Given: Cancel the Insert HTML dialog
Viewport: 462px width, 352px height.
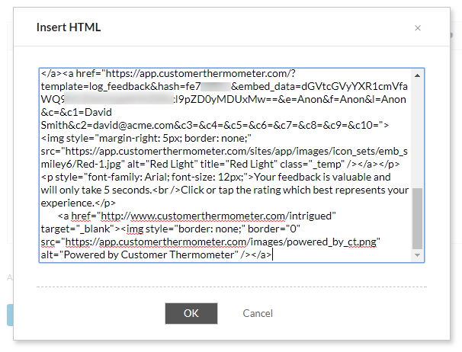Looking at the screenshot, I should 258,313.
